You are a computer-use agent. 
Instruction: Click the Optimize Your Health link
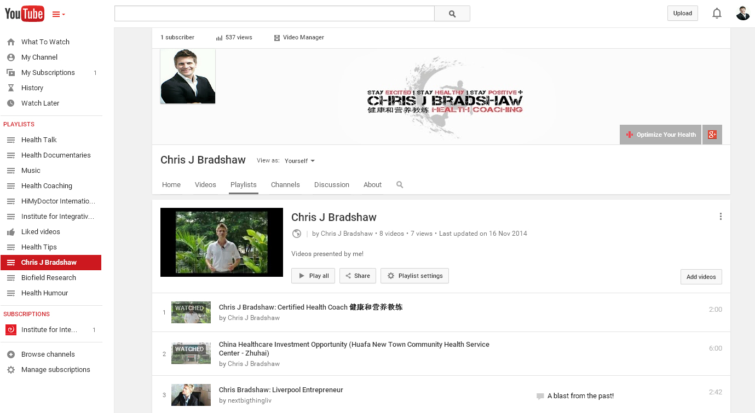point(660,135)
